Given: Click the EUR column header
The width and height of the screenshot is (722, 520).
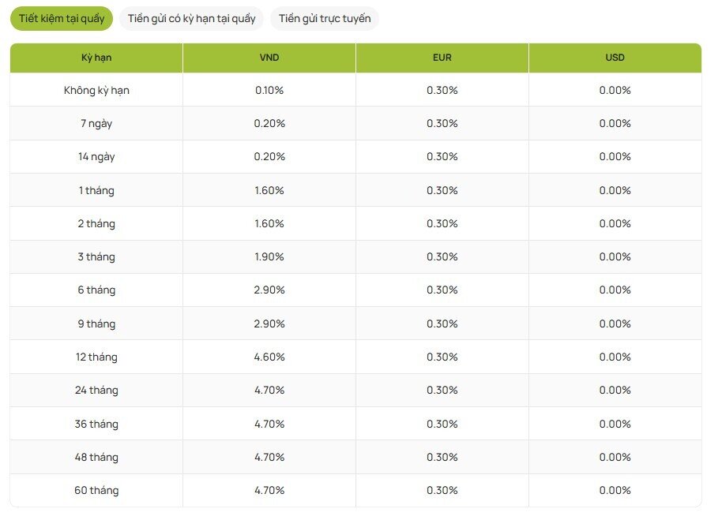Looking at the screenshot, I should click(442, 58).
